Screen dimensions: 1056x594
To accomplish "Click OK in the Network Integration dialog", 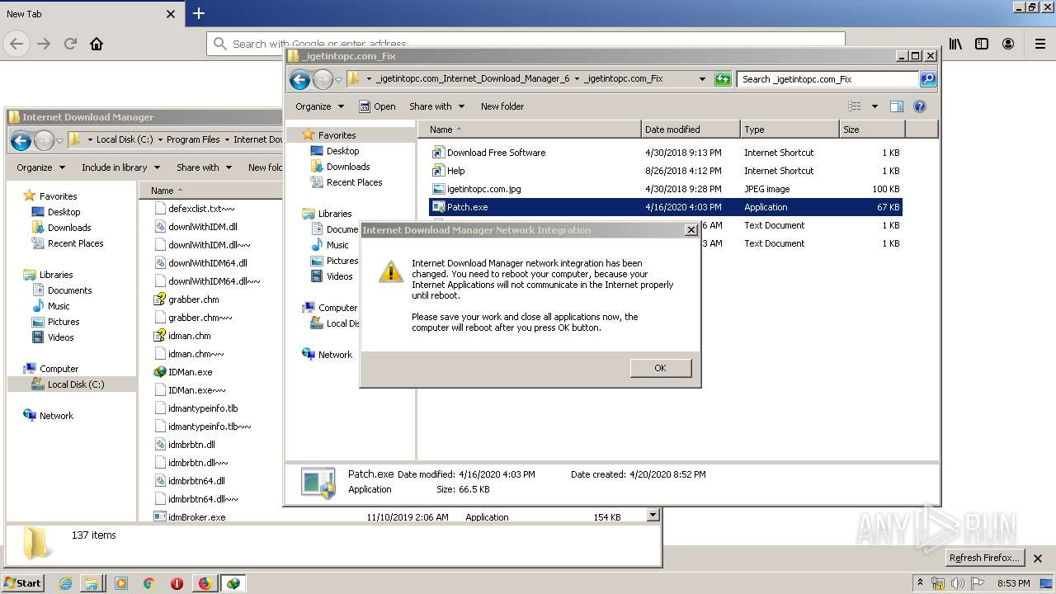I will point(660,368).
